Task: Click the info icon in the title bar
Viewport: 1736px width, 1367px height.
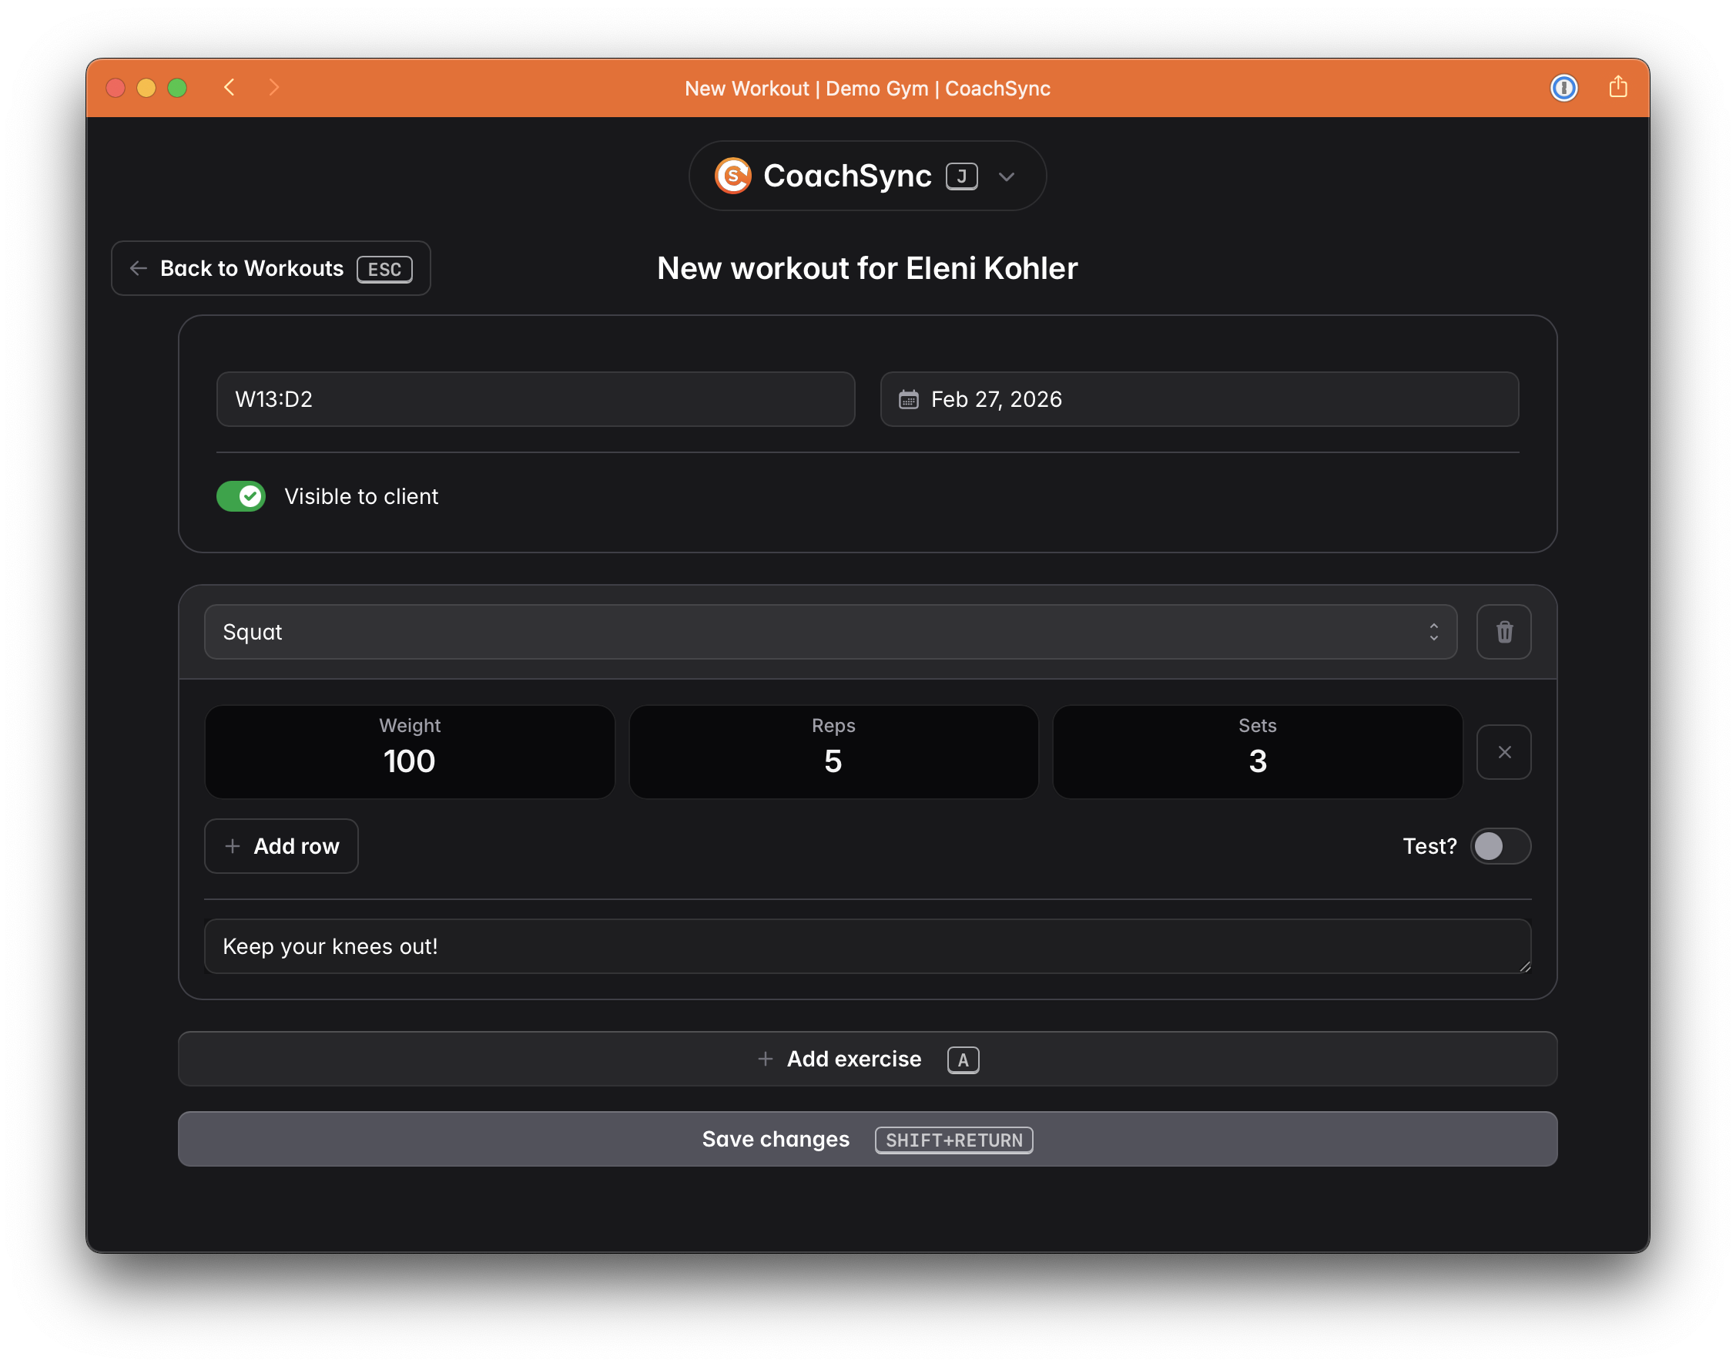Action: coord(1565,88)
